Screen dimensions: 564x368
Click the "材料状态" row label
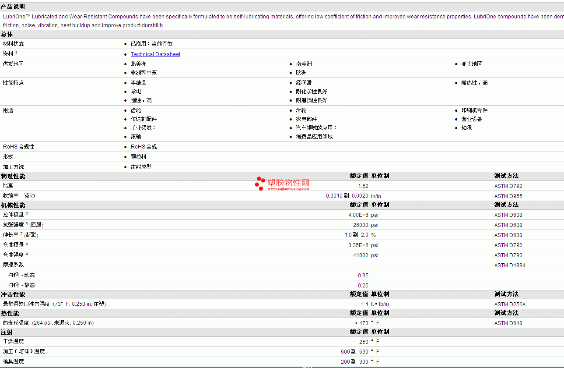[x=14, y=44]
